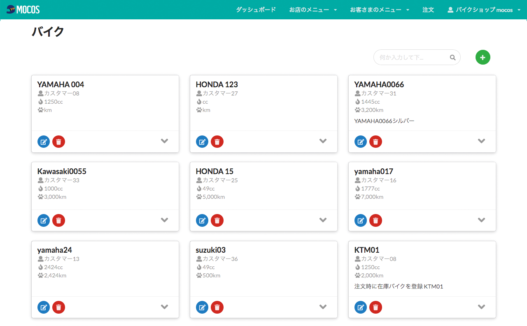Expand the Kawasaki0055 card details
This screenshot has height=326, width=527.
click(165, 220)
